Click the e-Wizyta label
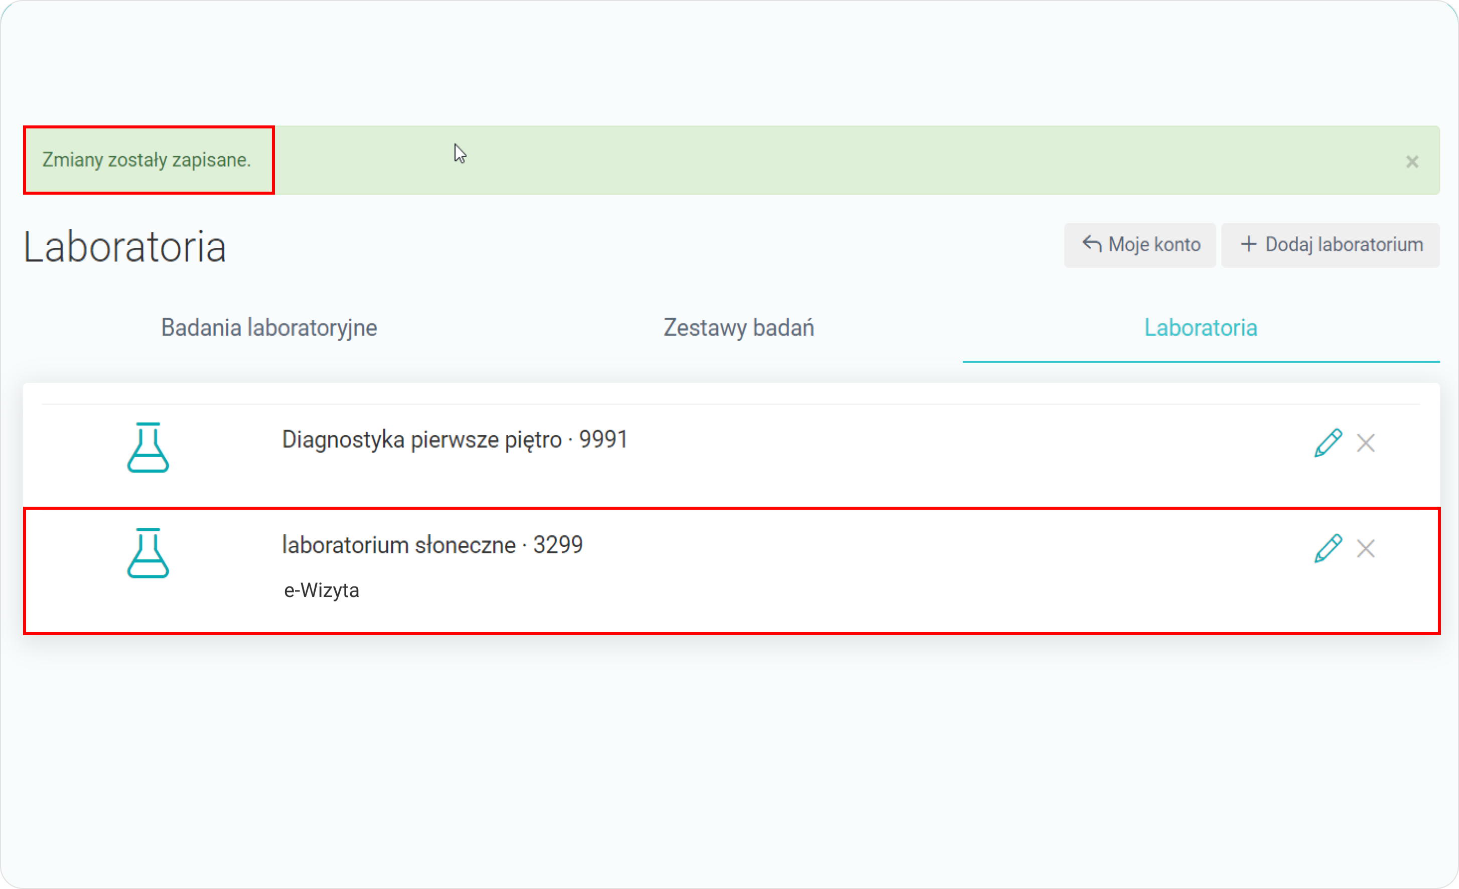 tap(322, 590)
